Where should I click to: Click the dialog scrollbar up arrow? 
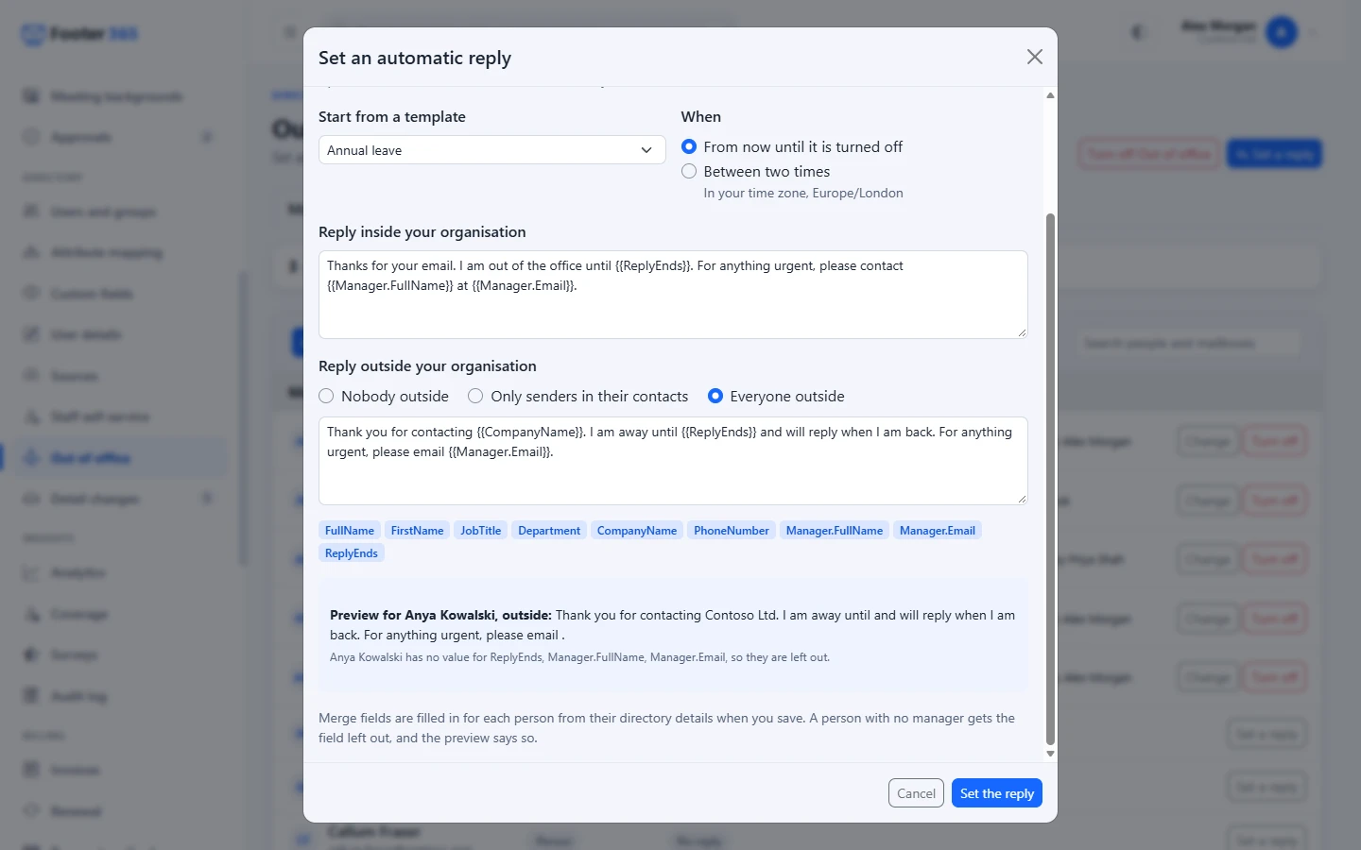[1050, 95]
